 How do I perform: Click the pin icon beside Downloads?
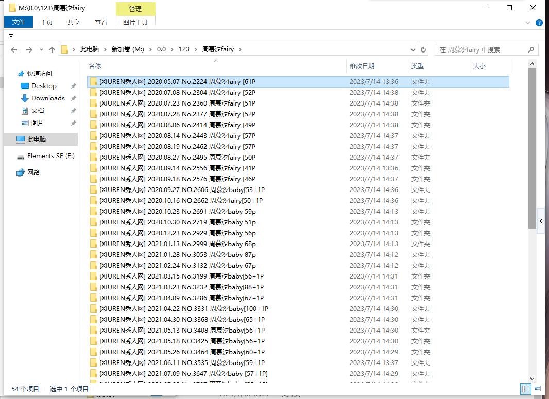[x=73, y=98]
